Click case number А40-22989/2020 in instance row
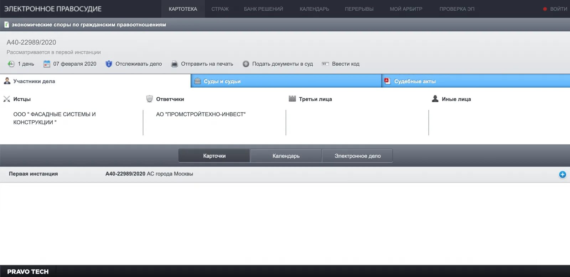Image resolution: width=570 pixels, height=277 pixels. point(125,174)
